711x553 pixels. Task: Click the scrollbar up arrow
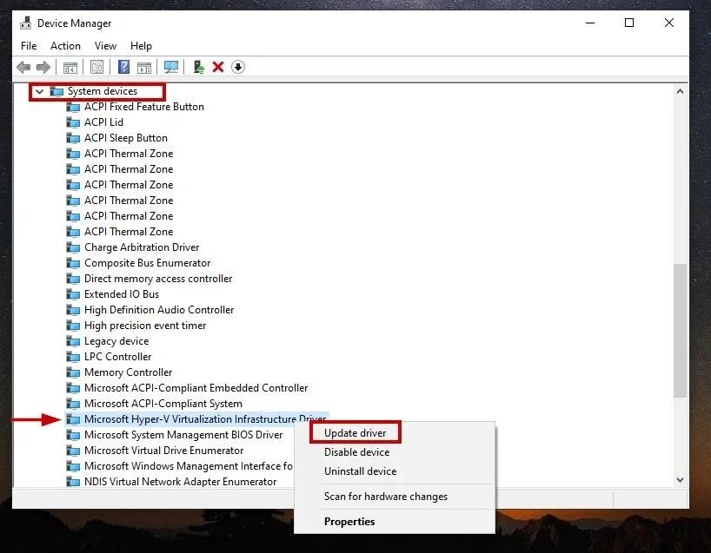(x=680, y=91)
